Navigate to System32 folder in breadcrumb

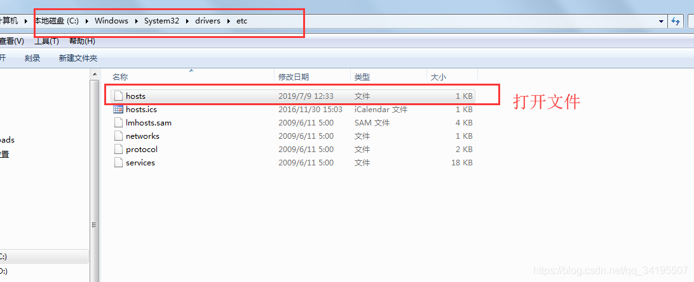161,21
